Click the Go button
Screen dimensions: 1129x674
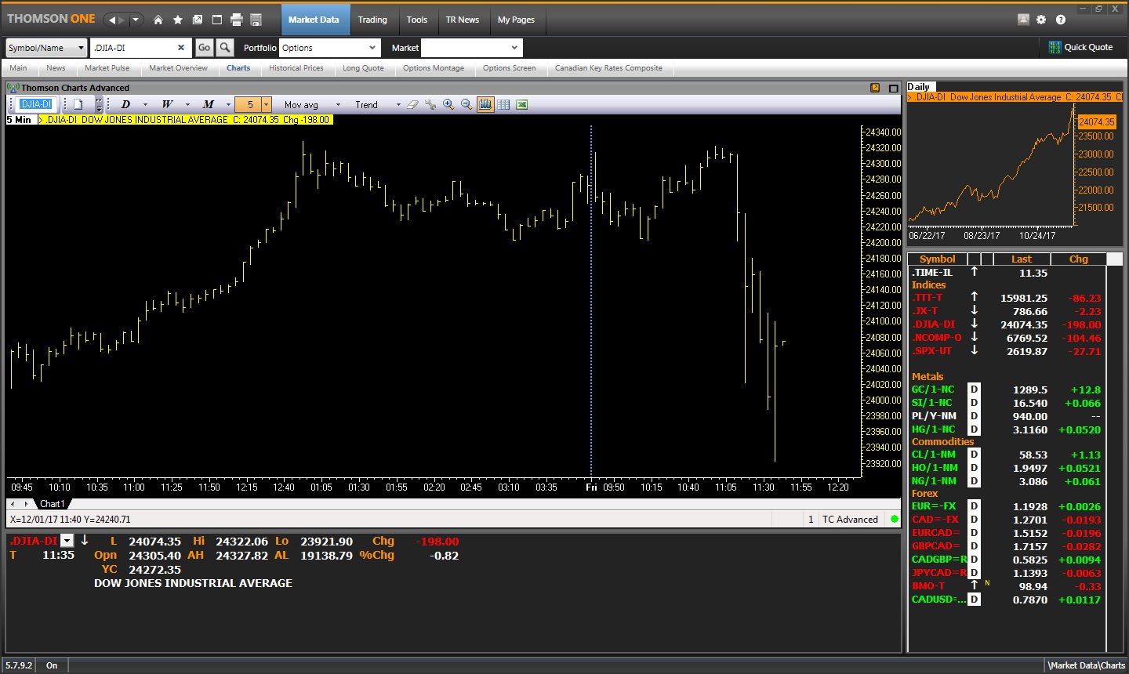click(204, 48)
